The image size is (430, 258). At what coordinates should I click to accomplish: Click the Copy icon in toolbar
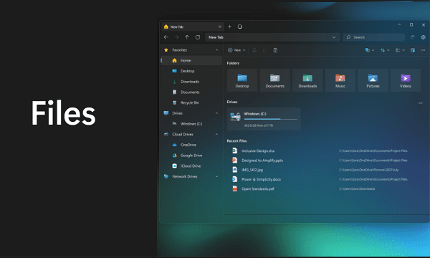tap(265, 50)
